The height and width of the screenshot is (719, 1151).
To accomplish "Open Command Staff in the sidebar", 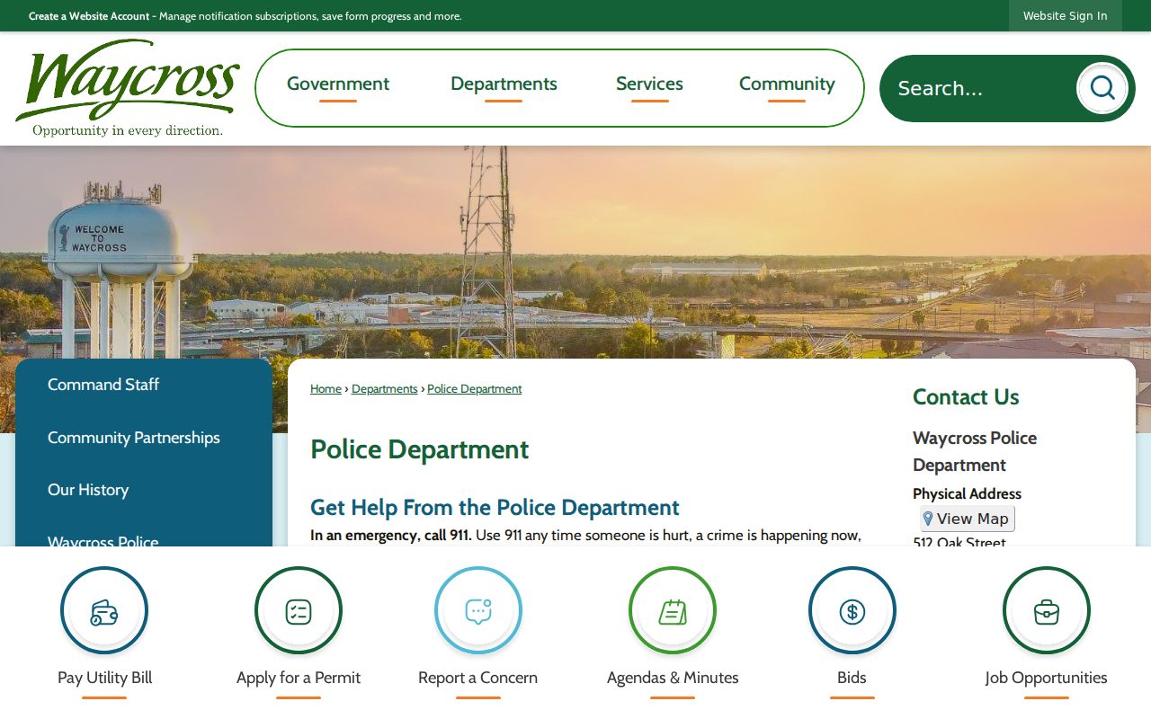I will click(x=103, y=385).
